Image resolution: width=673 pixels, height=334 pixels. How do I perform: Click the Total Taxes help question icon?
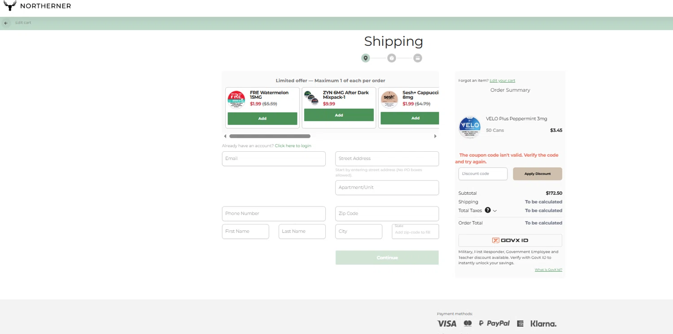pos(488,210)
